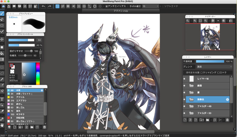The image size is (237, 137).
Task: Toggle the アンチエイリアス checkbox
Action: (x=106, y=6)
